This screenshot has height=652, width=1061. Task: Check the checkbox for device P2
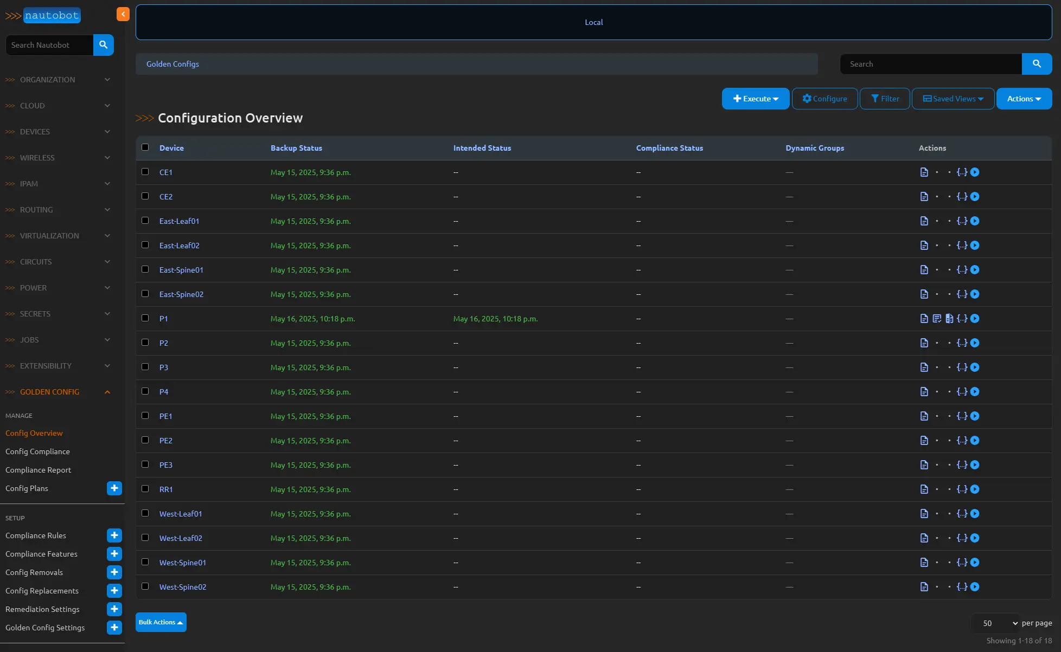click(x=145, y=343)
